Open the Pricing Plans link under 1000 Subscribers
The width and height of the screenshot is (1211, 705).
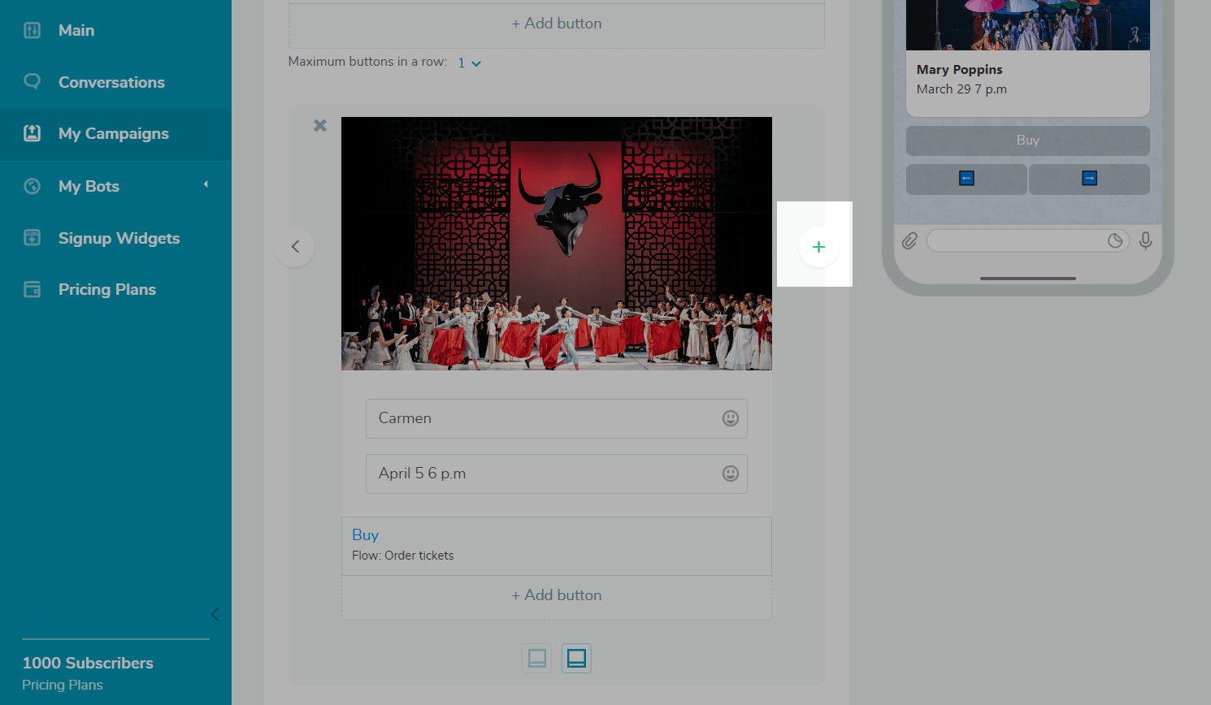63,685
